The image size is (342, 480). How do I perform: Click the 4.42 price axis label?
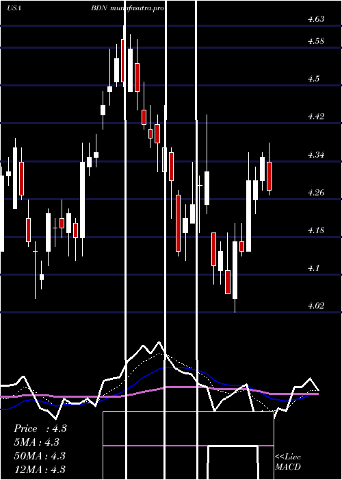(x=316, y=117)
